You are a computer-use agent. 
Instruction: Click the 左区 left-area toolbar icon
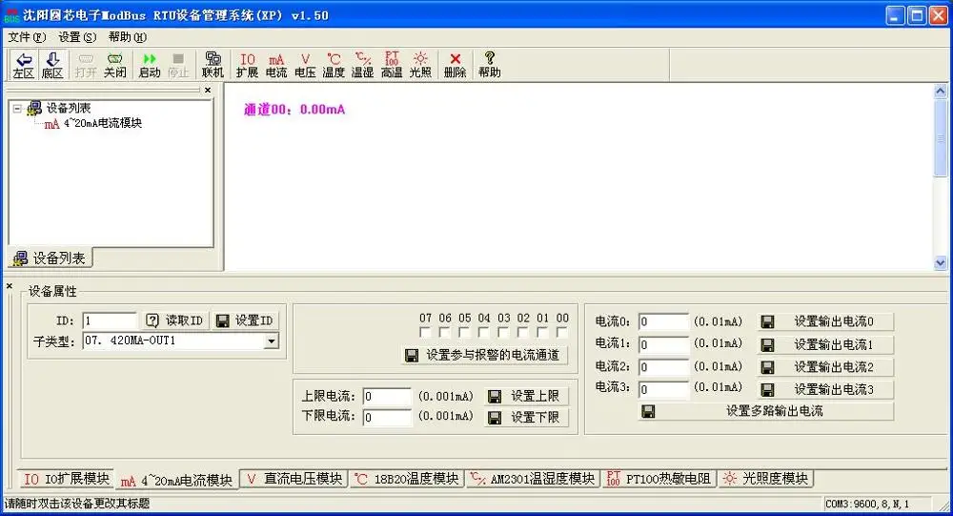tap(24, 65)
